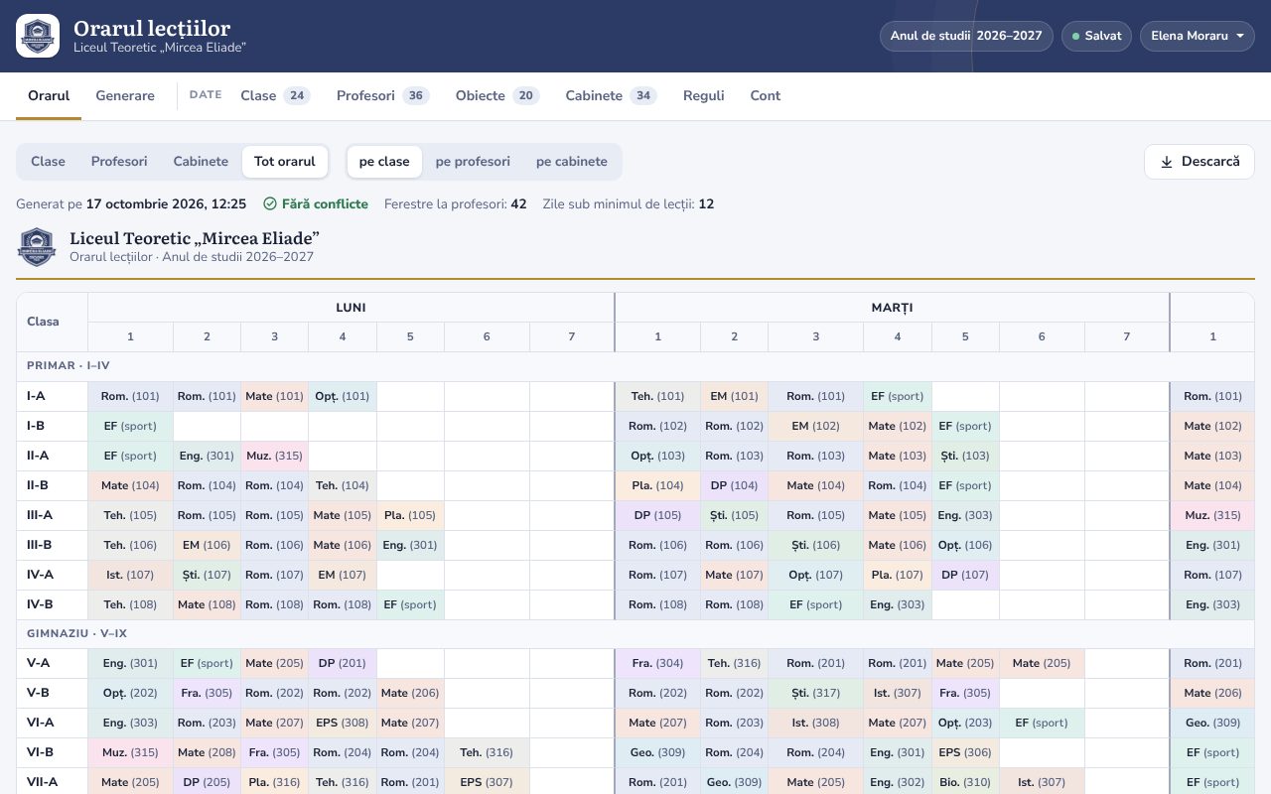This screenshot has width=1271, height=794.
Task: Open the Reguli tab
Action: tap(704, 95)
